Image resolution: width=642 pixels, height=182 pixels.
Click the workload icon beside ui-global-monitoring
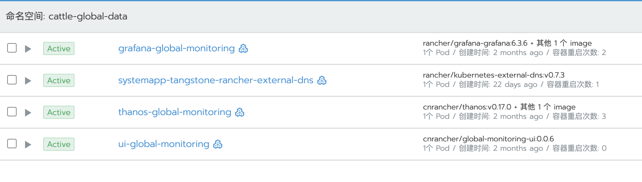[218, 144]
